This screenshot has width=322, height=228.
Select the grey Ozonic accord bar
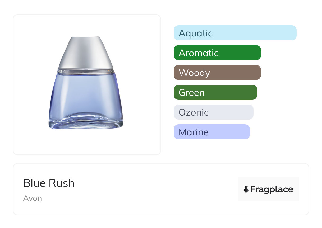click(213, 112)
